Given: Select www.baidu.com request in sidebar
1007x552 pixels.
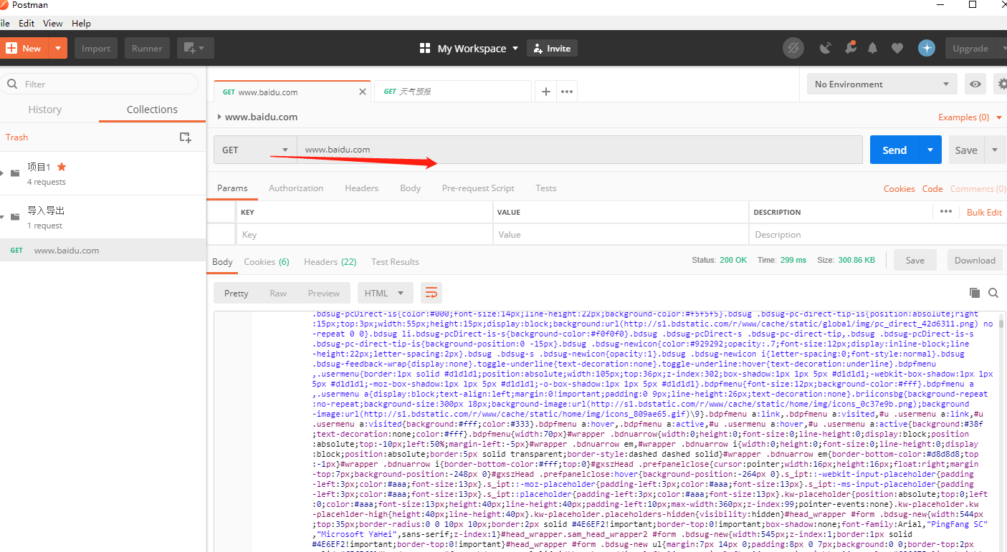Looking at the screenshot, I should click(x=103, y=251).
